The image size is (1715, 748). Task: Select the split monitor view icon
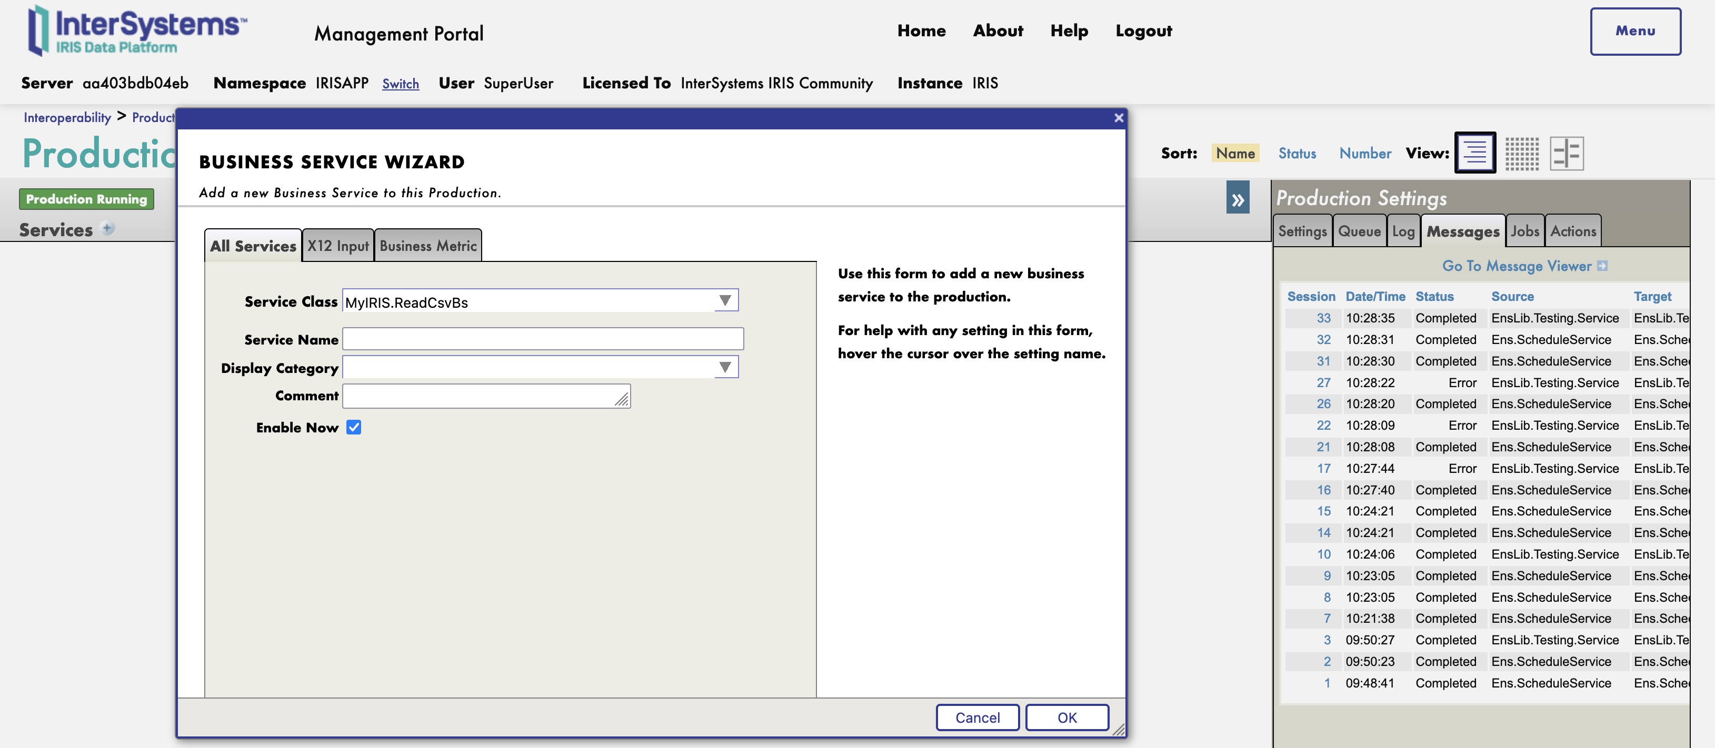coord(1566,153)
